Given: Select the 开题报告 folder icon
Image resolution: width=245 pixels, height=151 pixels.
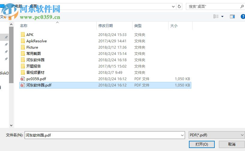Looking at the screenshot, I should (23, 66).
